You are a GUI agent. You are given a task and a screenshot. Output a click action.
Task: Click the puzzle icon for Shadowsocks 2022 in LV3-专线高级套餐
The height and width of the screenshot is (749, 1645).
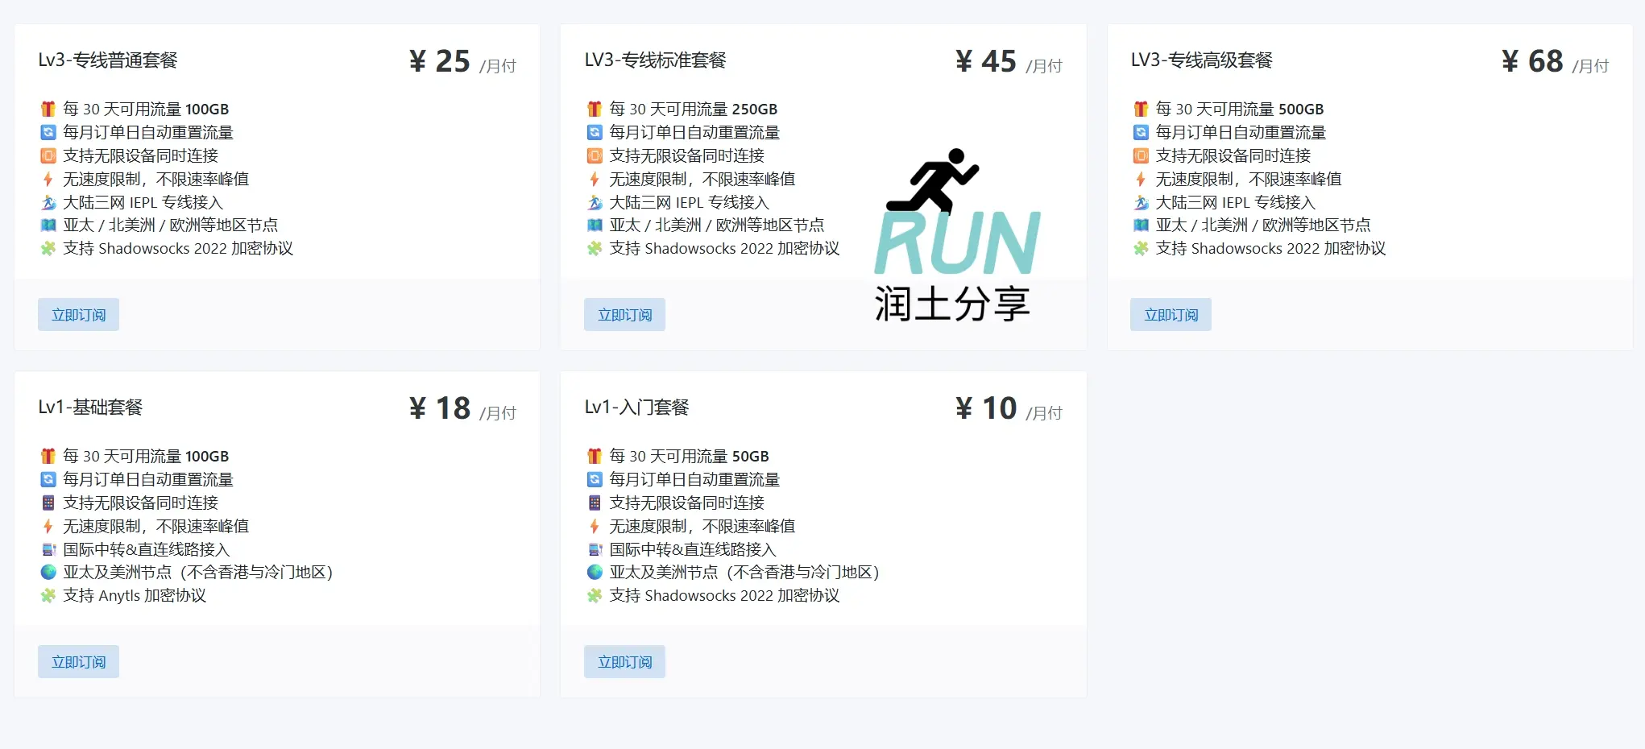(x=1141, y=249)
